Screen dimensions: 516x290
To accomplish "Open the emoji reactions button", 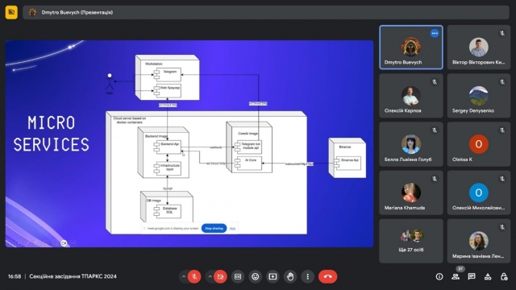I will point(256,277).
